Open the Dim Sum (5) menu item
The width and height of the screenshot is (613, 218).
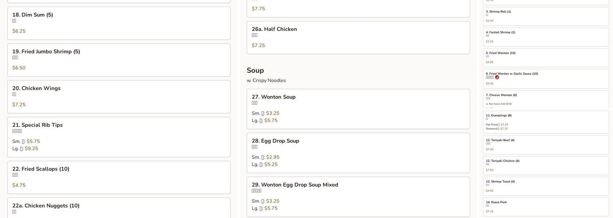click(x=119, y=23)
